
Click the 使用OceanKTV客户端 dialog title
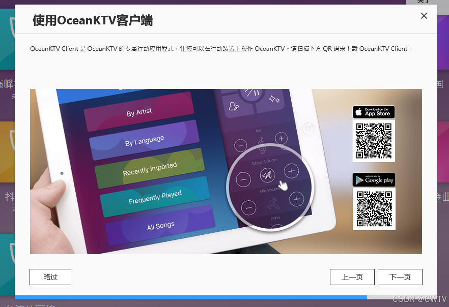point(93,20)
